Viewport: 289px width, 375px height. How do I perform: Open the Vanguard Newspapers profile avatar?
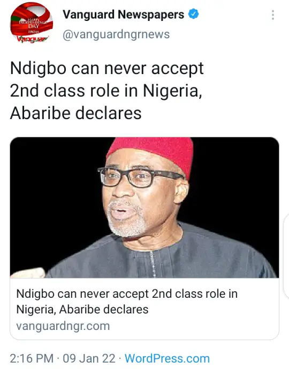tap(31, 23)
